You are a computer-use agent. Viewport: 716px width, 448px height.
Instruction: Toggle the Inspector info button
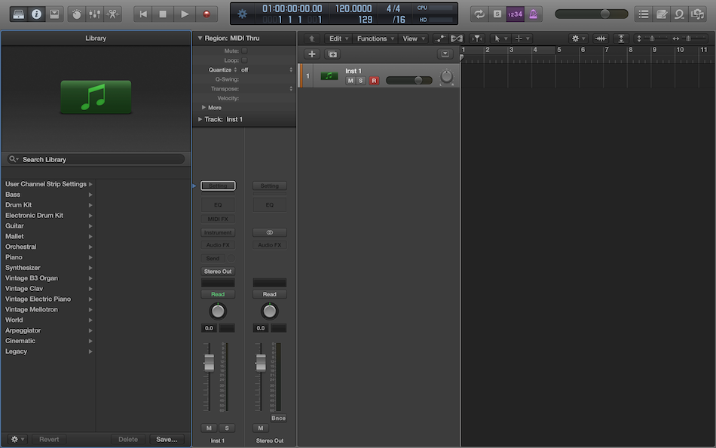pos(36,14)
